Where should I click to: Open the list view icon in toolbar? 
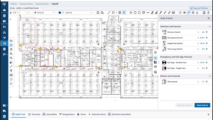tap(180, 13)
